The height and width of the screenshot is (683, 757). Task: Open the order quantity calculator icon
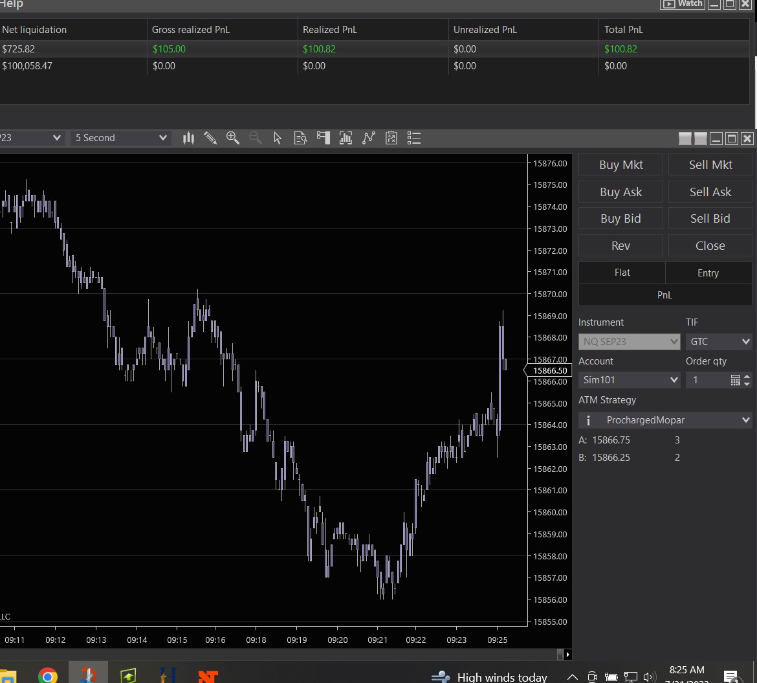(735, 380)
